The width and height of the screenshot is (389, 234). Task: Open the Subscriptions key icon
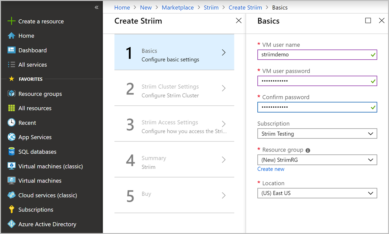click(11, 210)
